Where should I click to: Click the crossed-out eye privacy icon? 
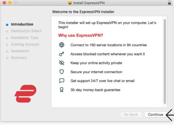[62, 63]
